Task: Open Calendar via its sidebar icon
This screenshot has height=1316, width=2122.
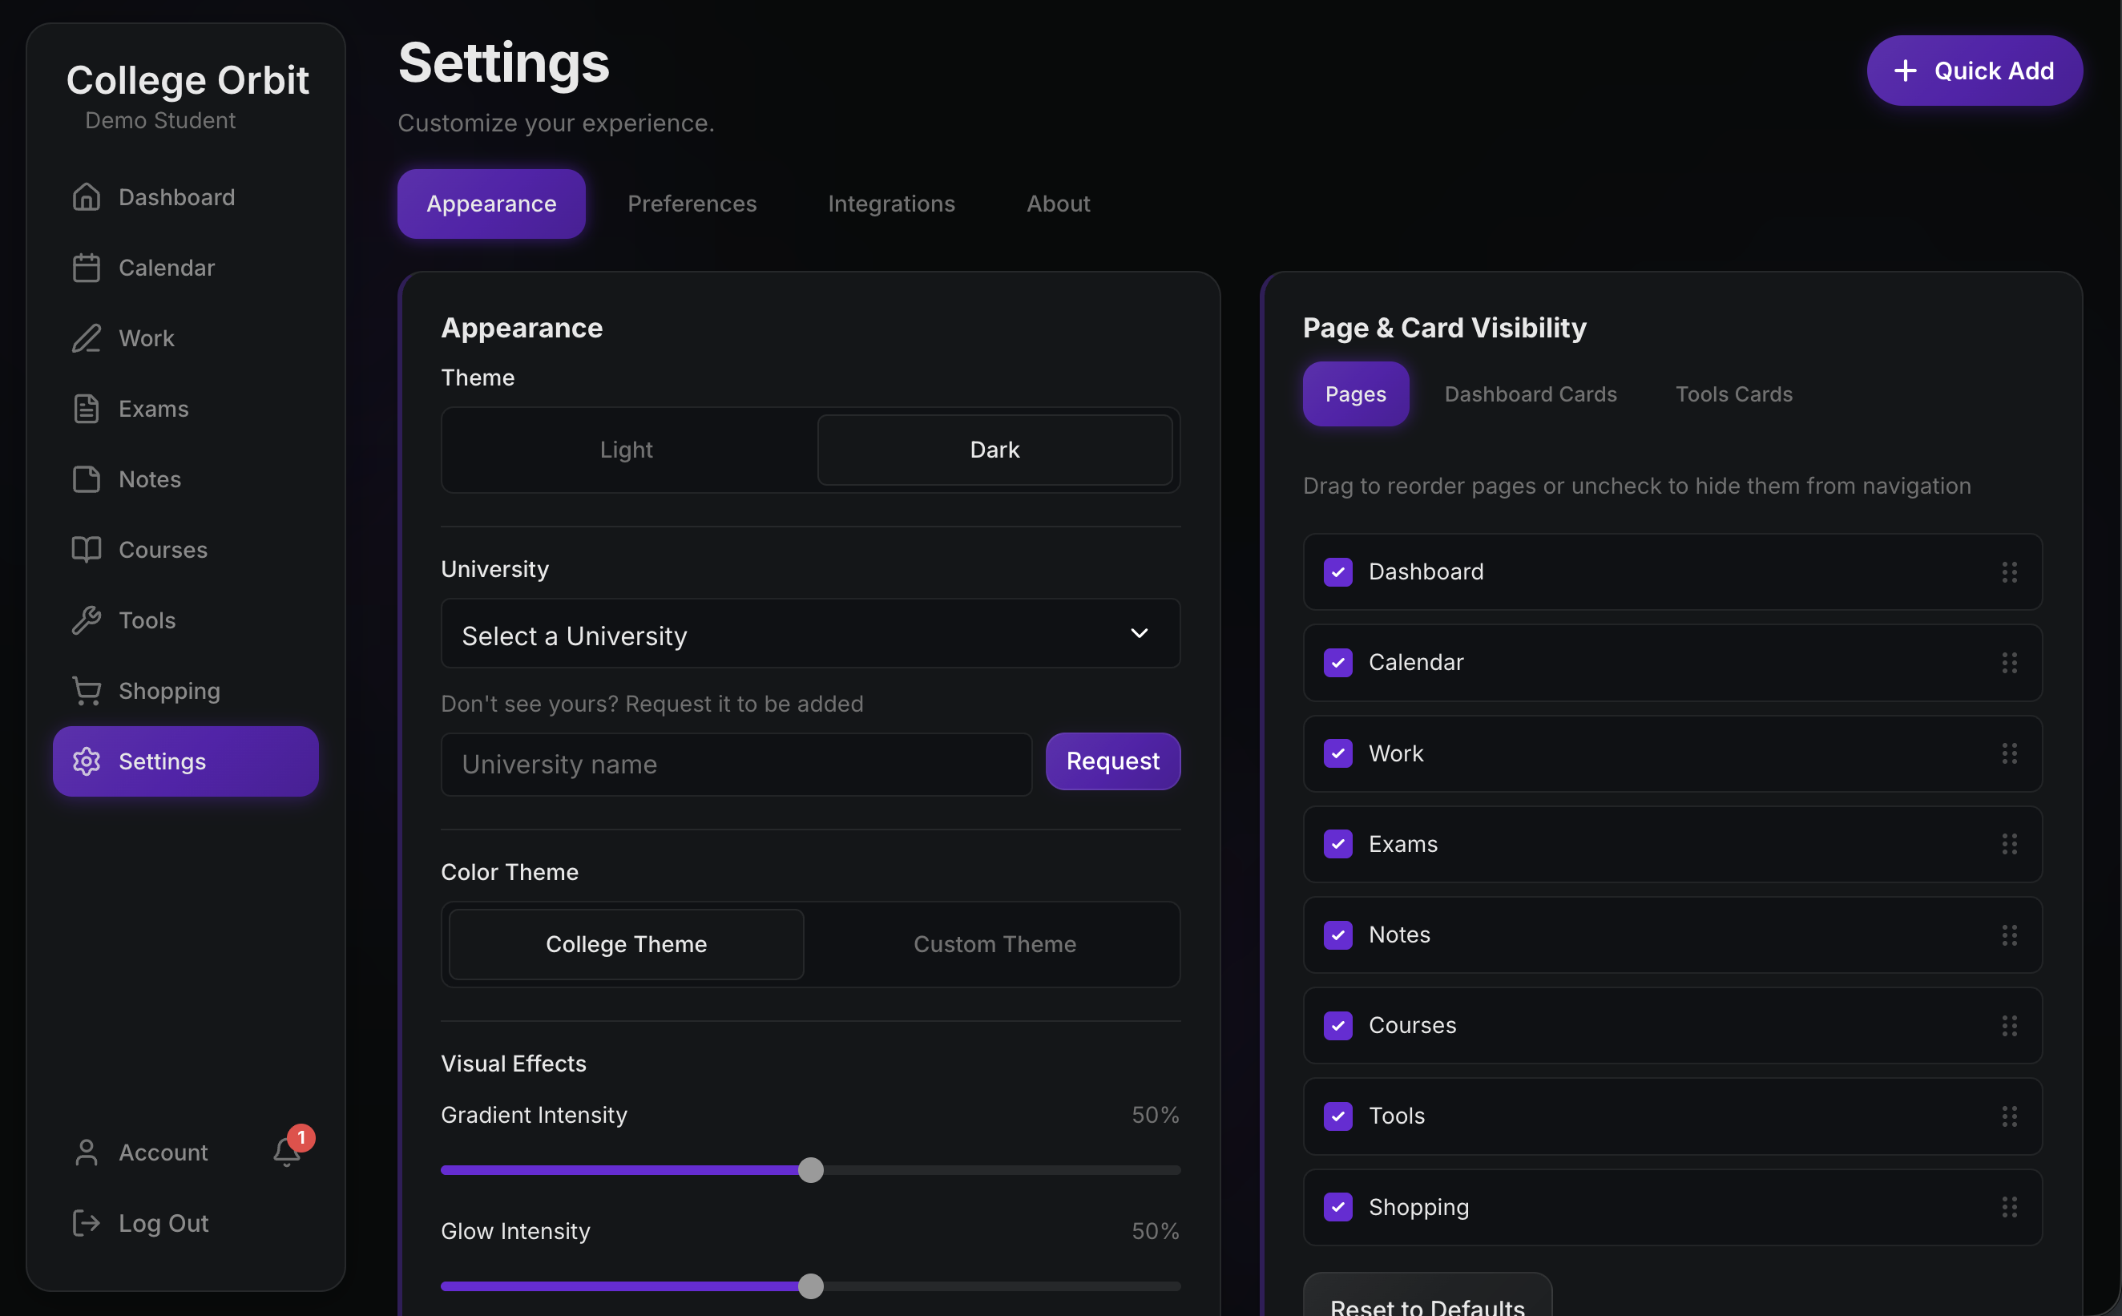Action: [x=86, y=268]
